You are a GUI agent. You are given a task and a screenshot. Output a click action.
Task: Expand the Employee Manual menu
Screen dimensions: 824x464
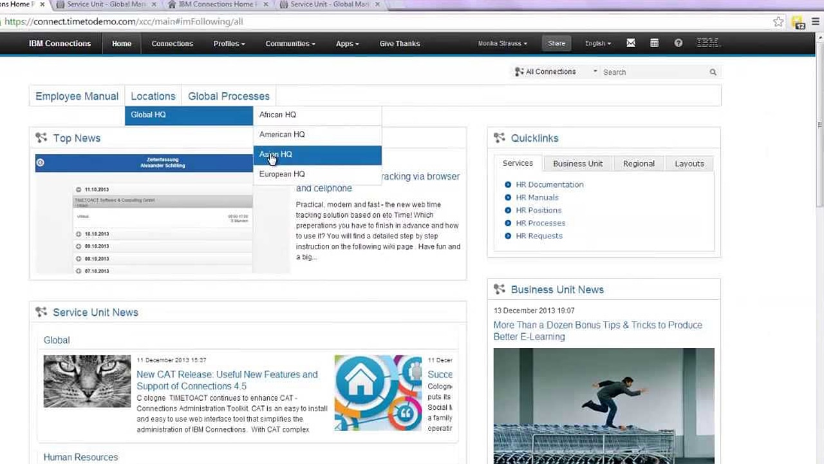[77, 96]
